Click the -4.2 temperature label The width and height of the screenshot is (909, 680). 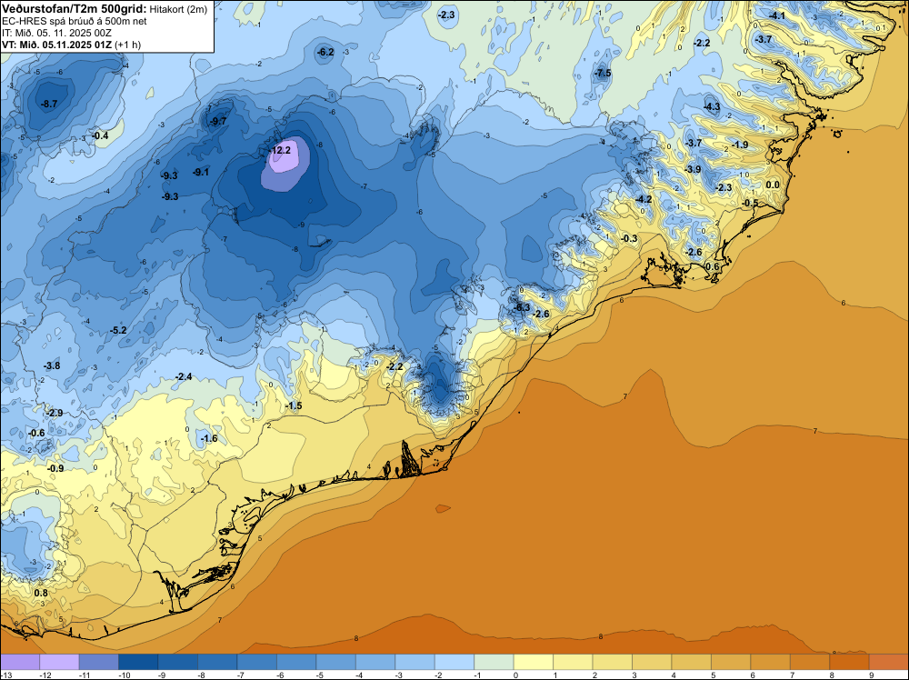[644, 199]
